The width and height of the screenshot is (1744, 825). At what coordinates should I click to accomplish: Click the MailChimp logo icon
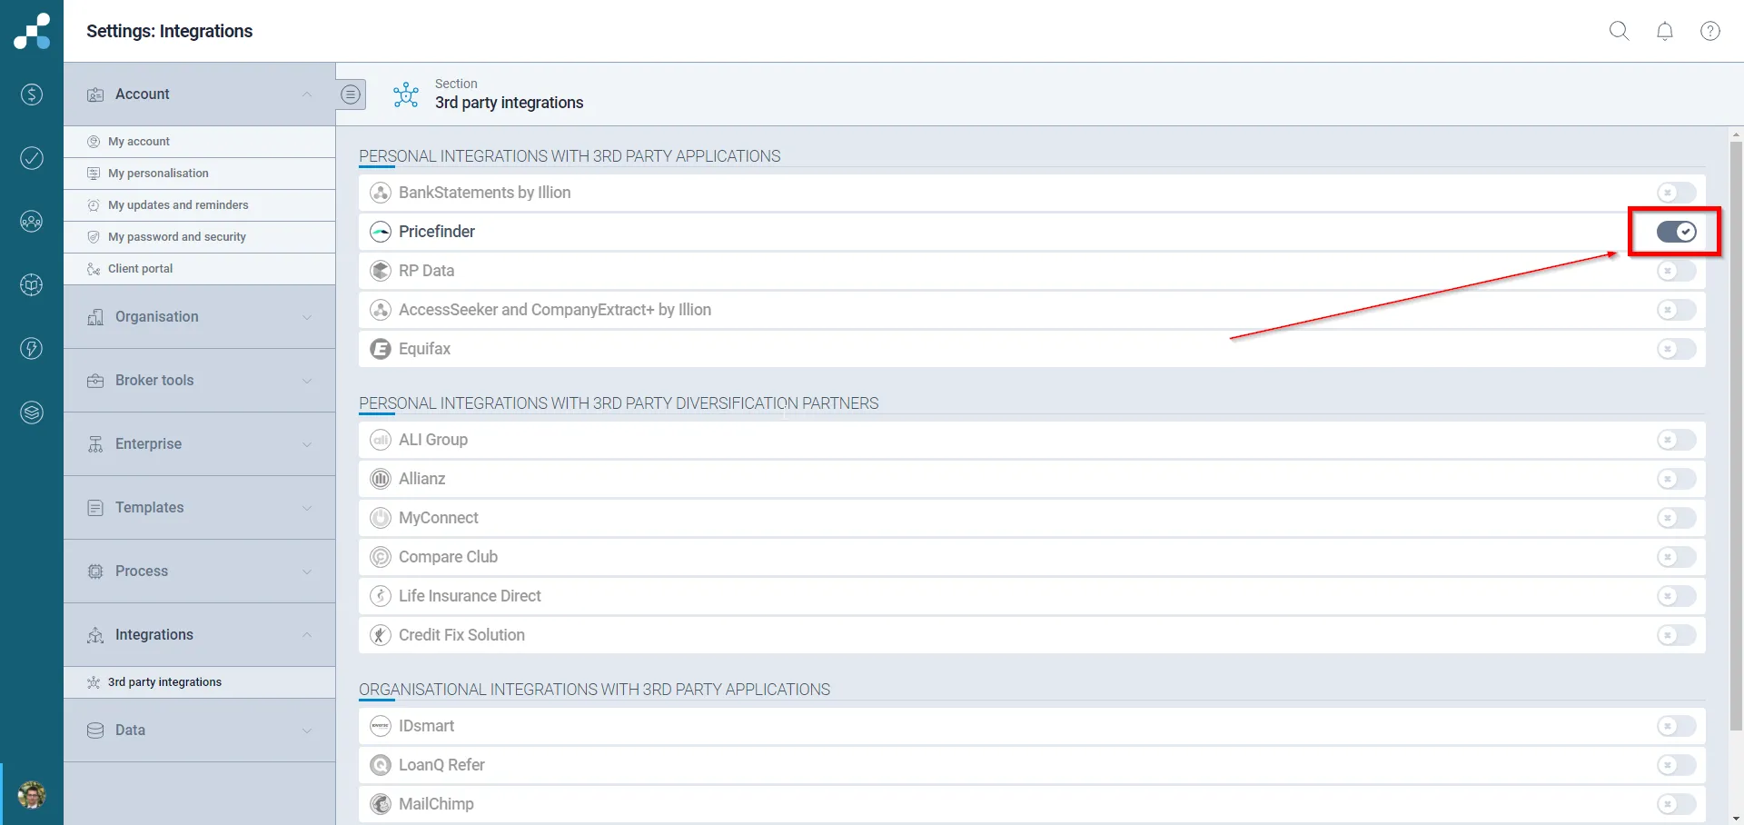pyautogui.click(x=381, y=804)
